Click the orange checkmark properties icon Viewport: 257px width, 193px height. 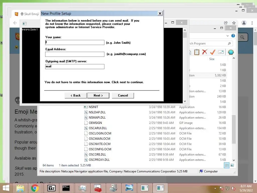(x=213, y=52)
